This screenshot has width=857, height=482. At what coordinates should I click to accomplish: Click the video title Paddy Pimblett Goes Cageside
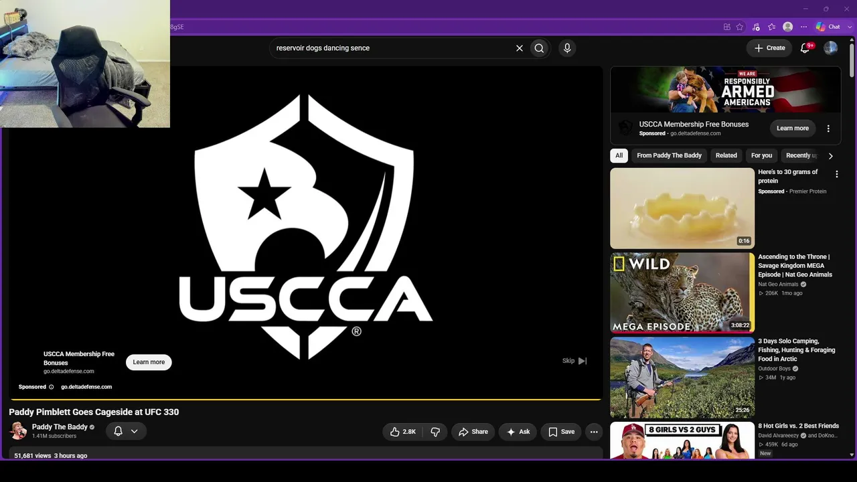click(94, 412)
